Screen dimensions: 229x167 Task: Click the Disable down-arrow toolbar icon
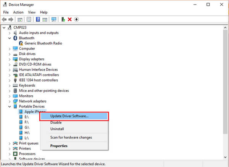coord(76,19)
